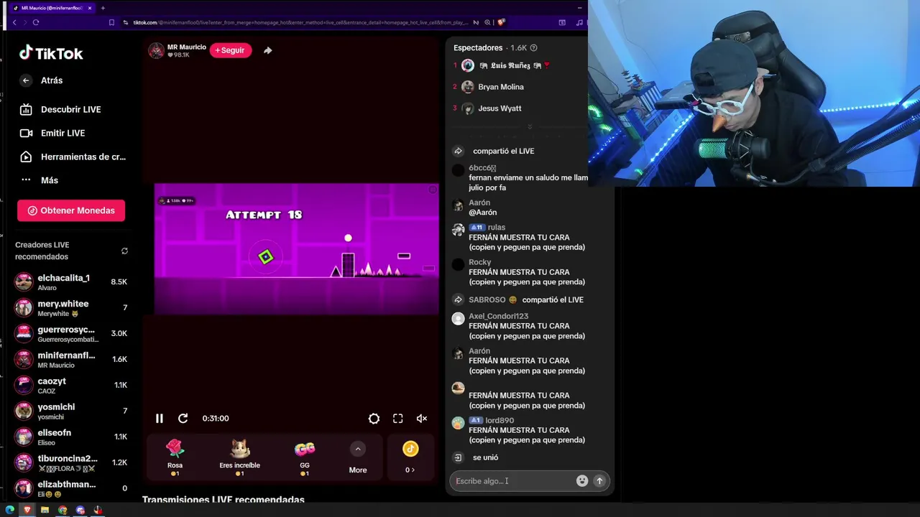Screen dimensions: 920x517
Task: Open Brave Shields lion icon
Action: point(501,22)
